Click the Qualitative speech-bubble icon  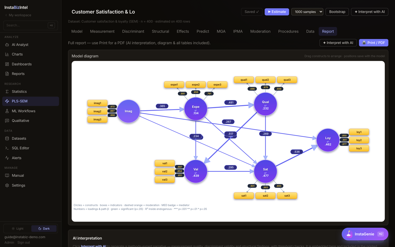7,121
